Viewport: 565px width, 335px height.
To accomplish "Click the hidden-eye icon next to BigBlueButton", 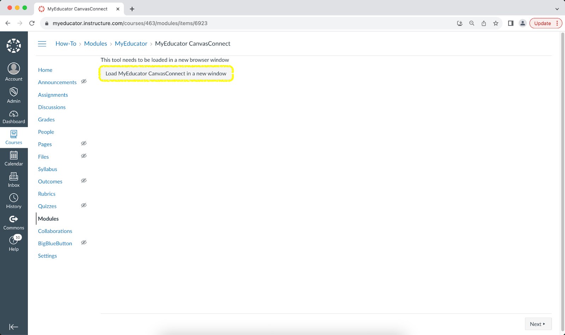I will (x=84, y=242).
